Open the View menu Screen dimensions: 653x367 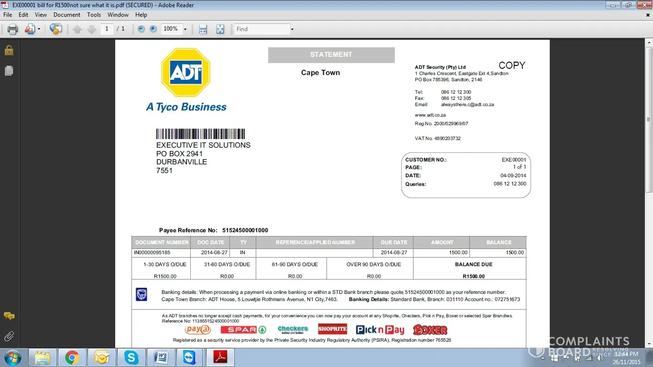(41, 15)
